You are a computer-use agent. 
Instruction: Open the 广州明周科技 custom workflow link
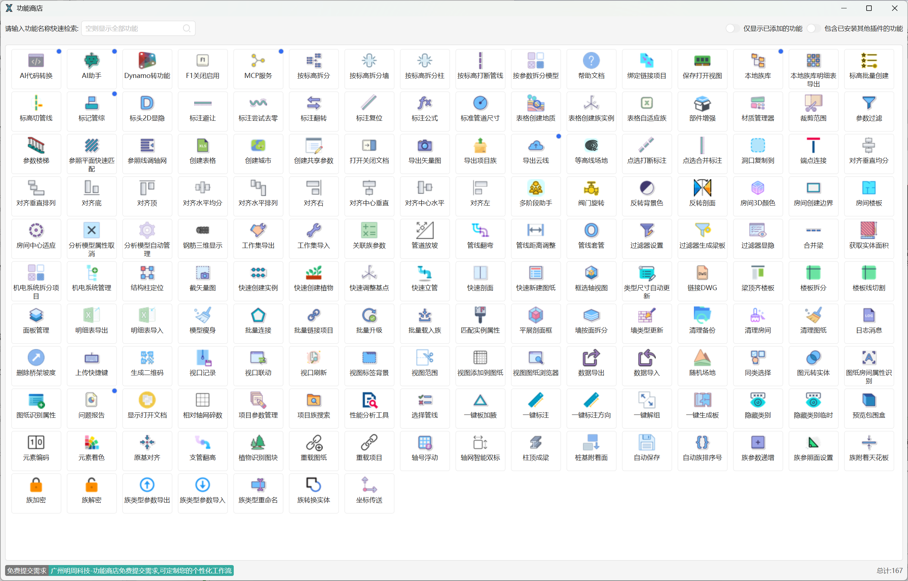141,570
